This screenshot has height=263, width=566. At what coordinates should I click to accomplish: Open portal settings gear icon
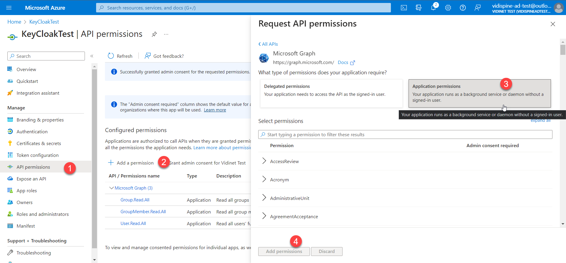(448, 8)
